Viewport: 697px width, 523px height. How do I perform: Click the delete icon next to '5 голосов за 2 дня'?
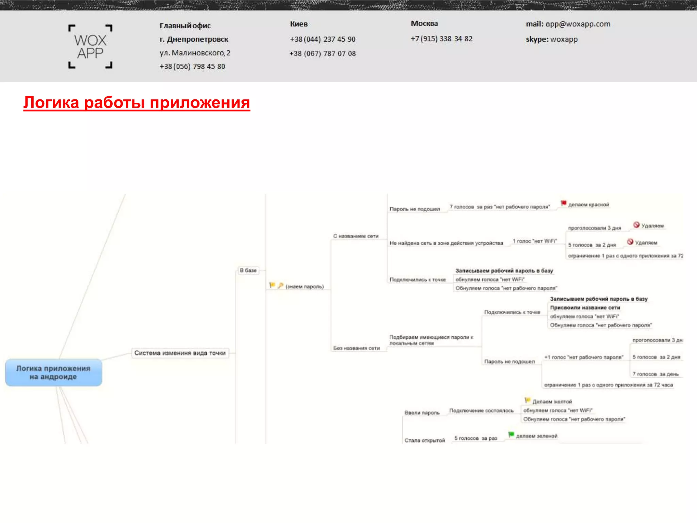click(630, 242)
